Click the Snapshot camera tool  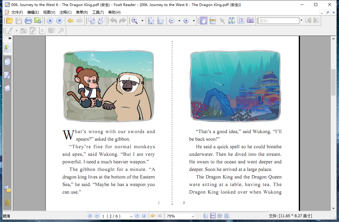(x=250, y=21)
